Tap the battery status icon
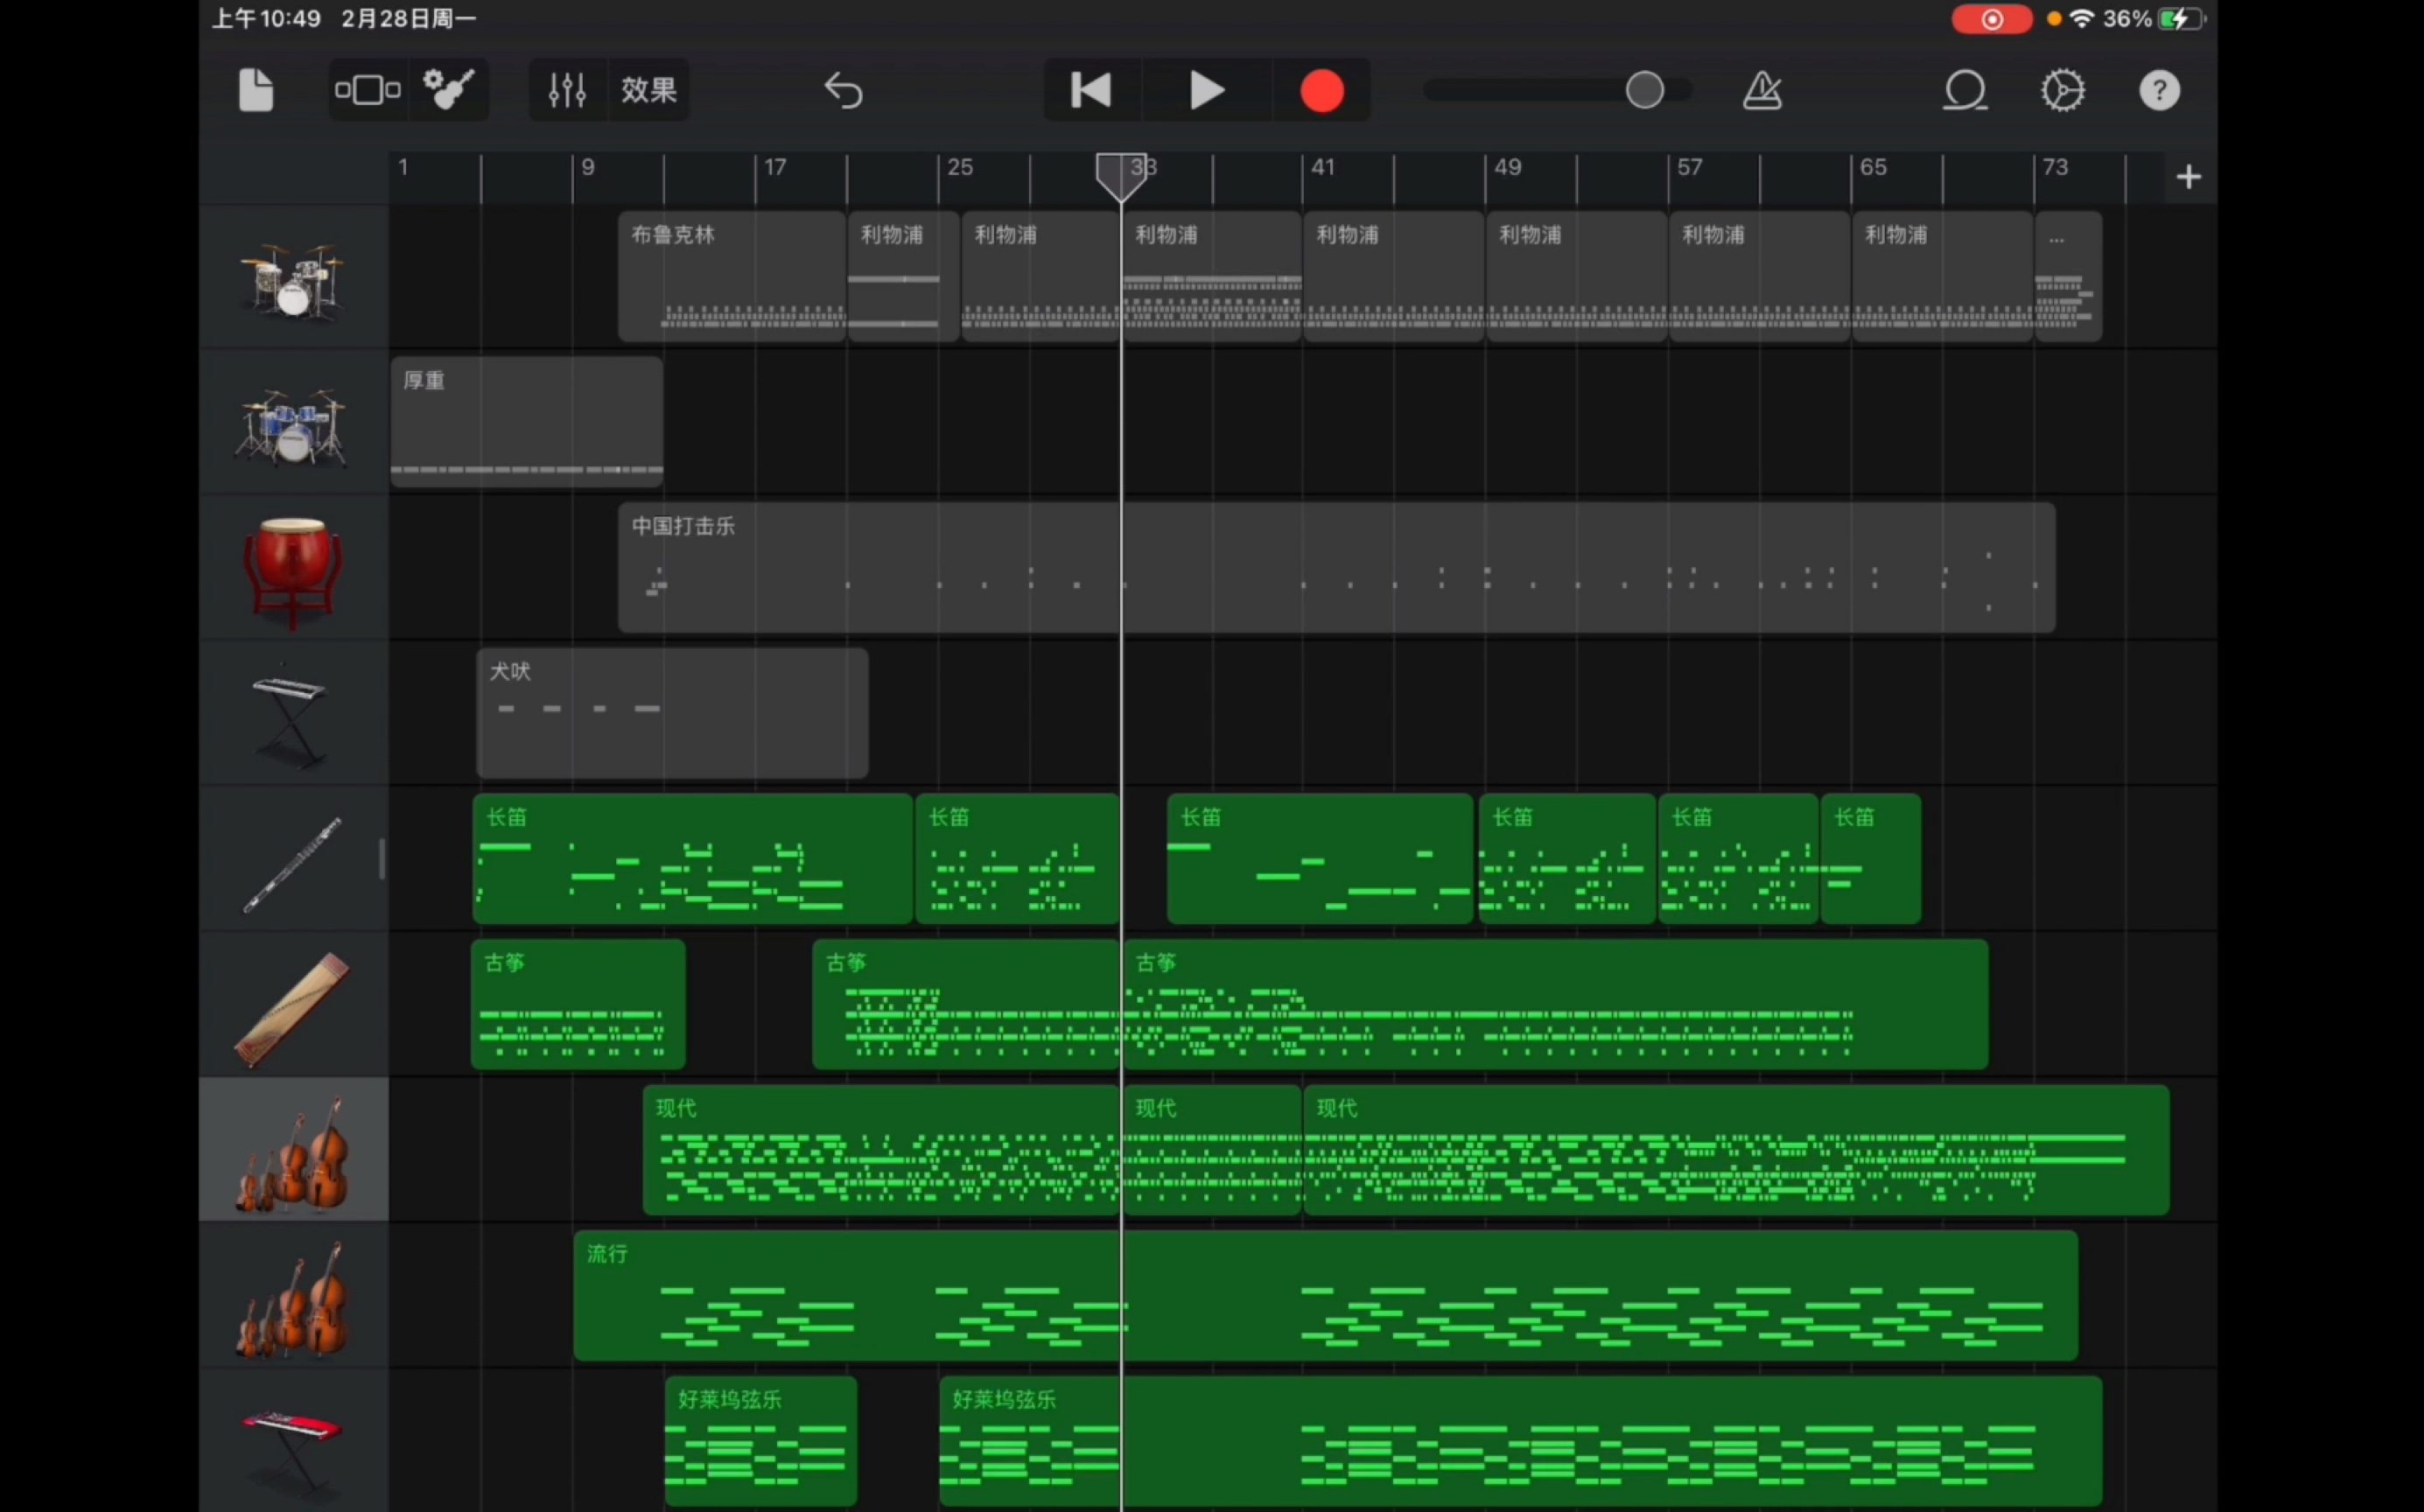2424x1512 pixels. 2181,19
